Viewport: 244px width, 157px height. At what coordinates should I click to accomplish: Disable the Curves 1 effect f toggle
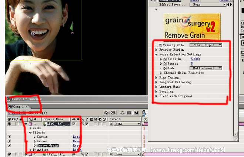click(9, 141)
